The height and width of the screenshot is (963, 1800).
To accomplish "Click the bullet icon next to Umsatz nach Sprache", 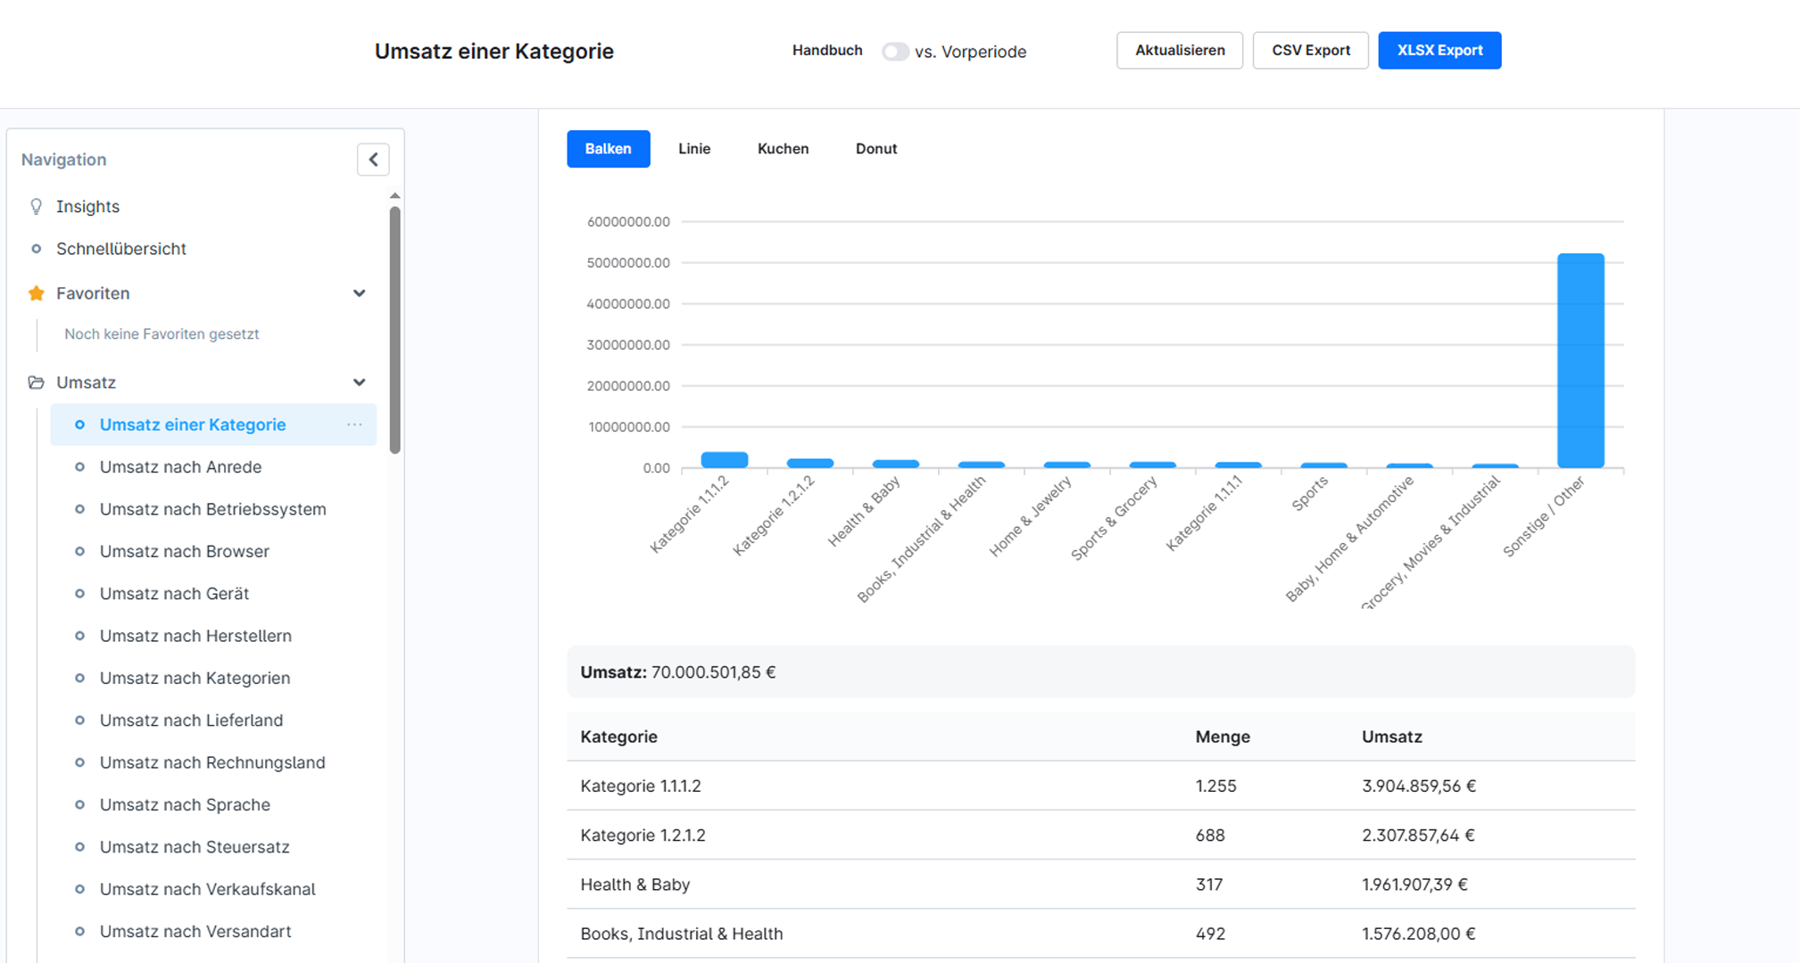I will coord(79,804).
